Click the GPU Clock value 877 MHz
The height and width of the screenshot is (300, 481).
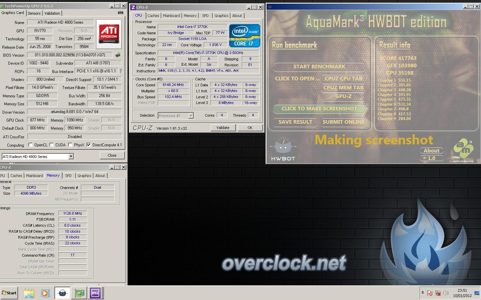[37, 120]
